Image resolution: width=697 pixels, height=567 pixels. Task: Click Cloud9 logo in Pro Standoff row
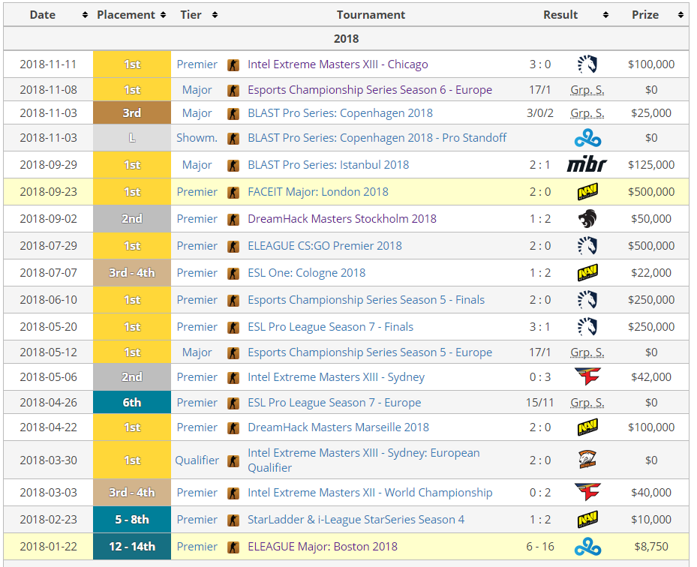[587, 138]
